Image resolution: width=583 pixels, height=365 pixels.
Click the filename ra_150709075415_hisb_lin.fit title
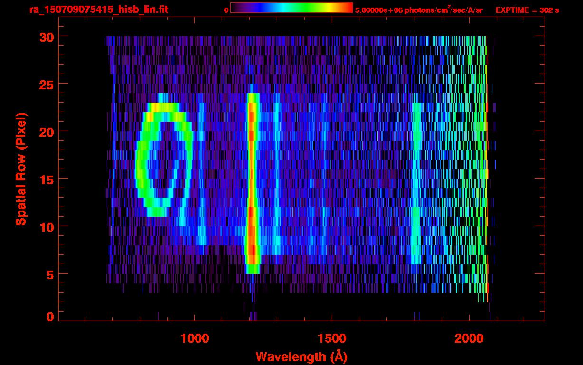[x=98, y=10]
